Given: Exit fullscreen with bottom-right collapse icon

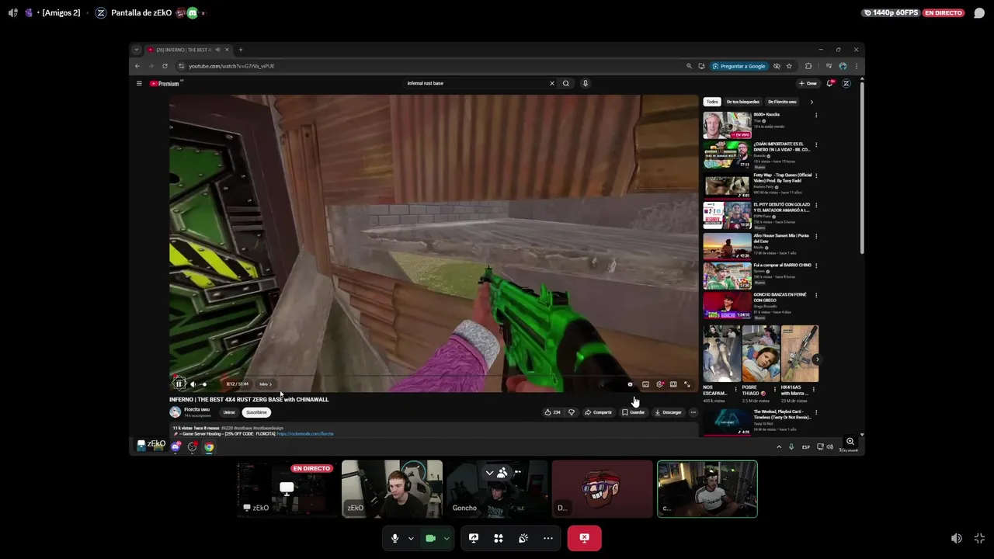Looking at the screenshot, I should (979, 538).
